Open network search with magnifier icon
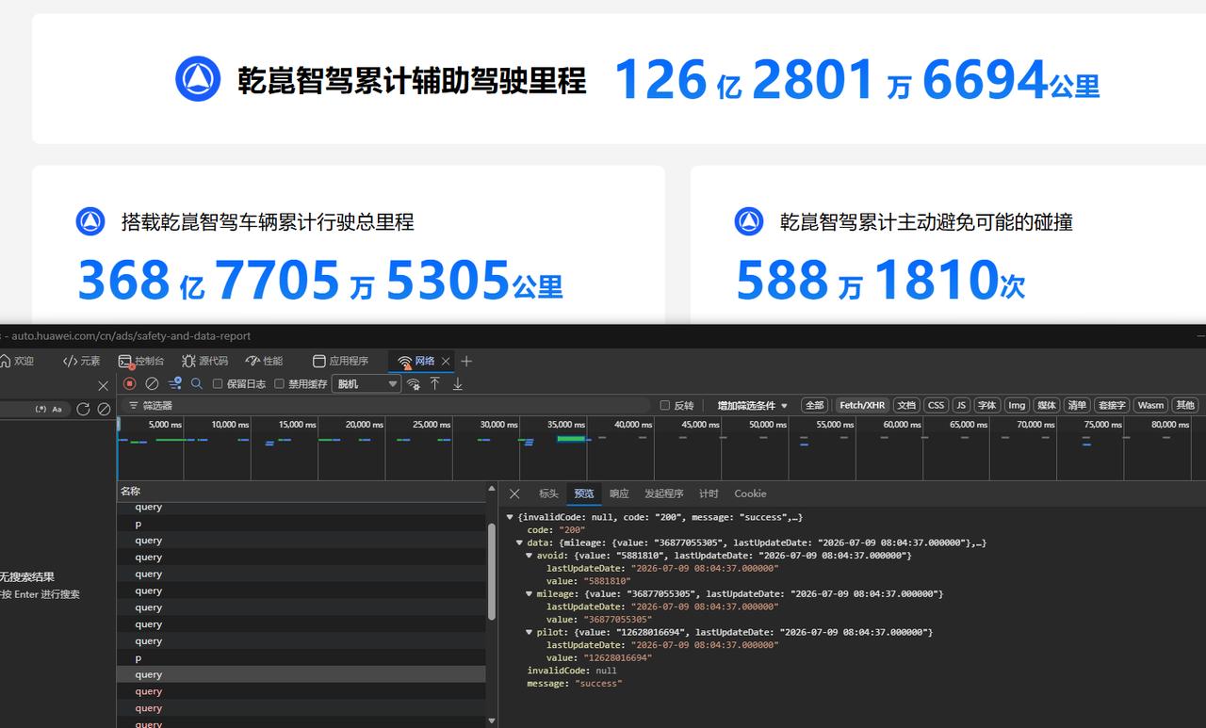This screenshot has width=1206, height=728. coord(197,383)
